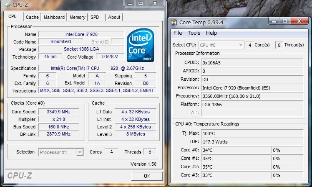The width and height of the screenshot is (312, 187).
Task: Click the Core Voltage value '0.928 V'
Action: point(110,56)
